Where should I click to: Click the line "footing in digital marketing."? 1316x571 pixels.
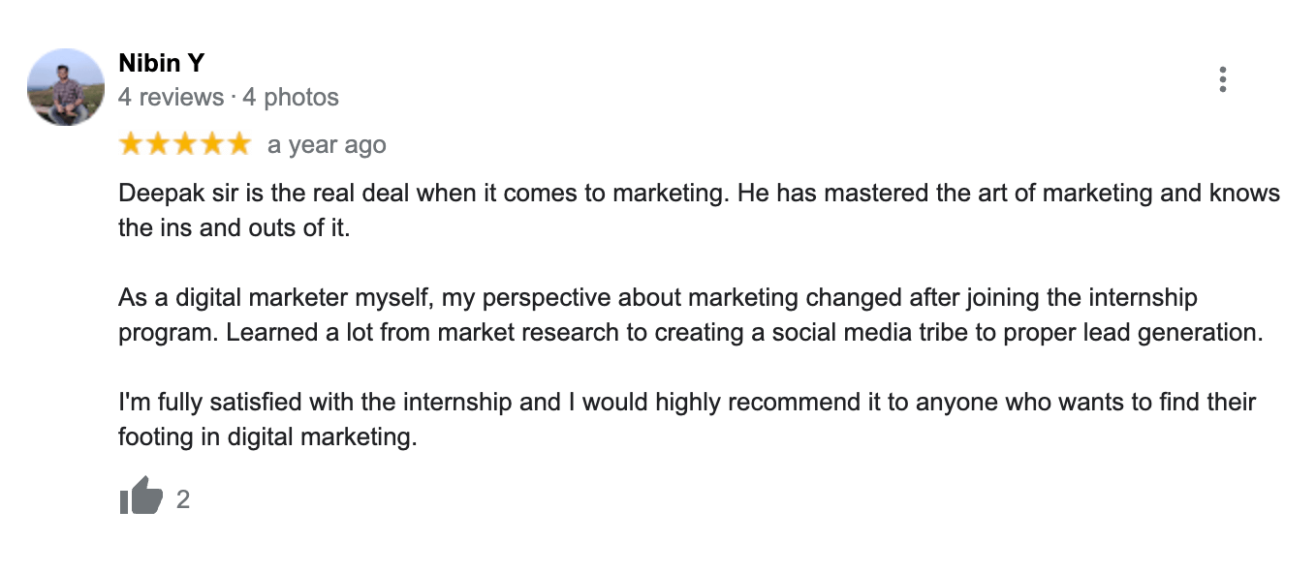[266, 437]
